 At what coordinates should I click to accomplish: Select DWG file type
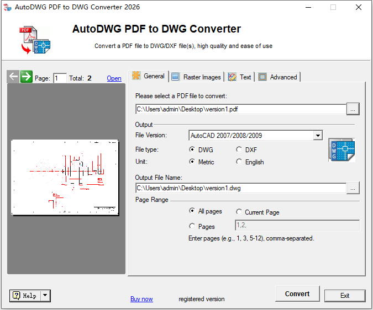point(192,149)
